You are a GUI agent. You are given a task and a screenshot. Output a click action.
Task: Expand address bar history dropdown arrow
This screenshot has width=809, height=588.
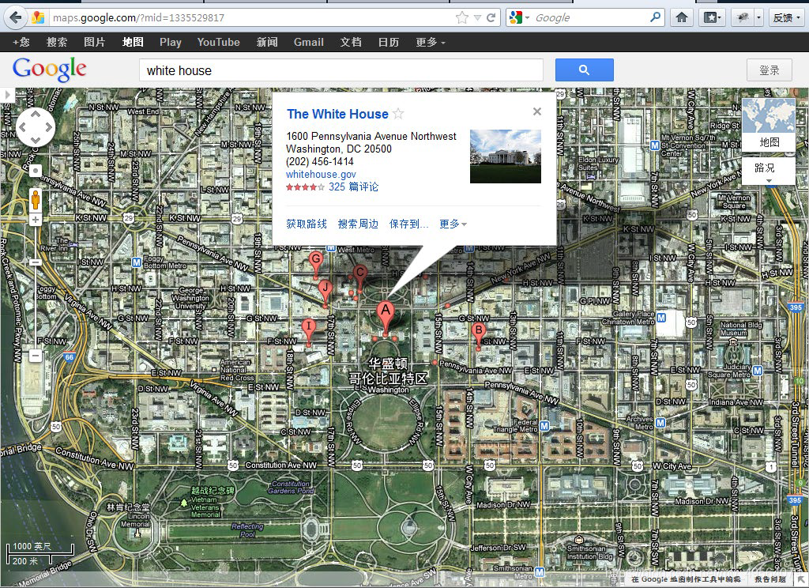click(477, 17)
